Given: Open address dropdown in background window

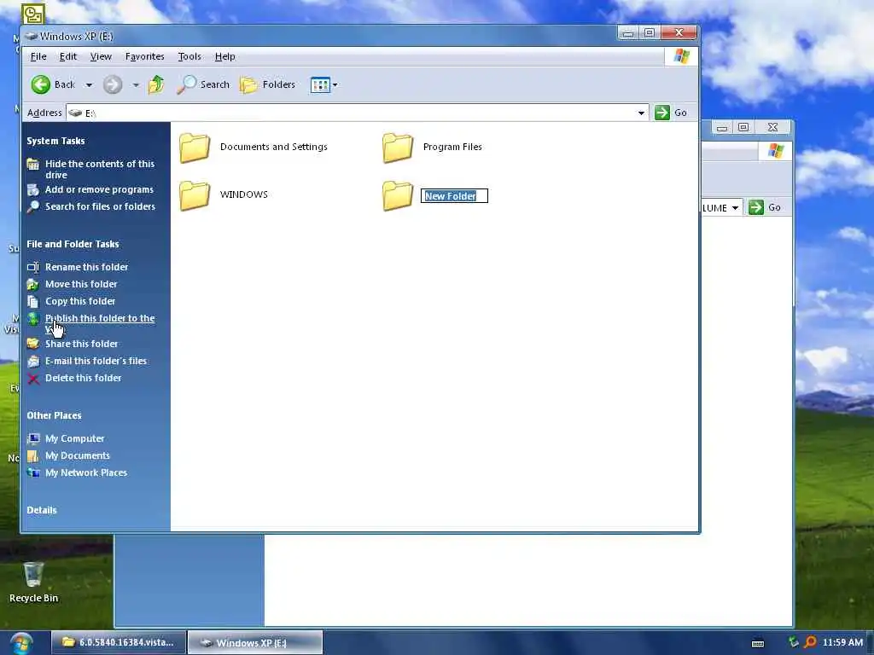Looking at the screenshot, I should (735, 208).
